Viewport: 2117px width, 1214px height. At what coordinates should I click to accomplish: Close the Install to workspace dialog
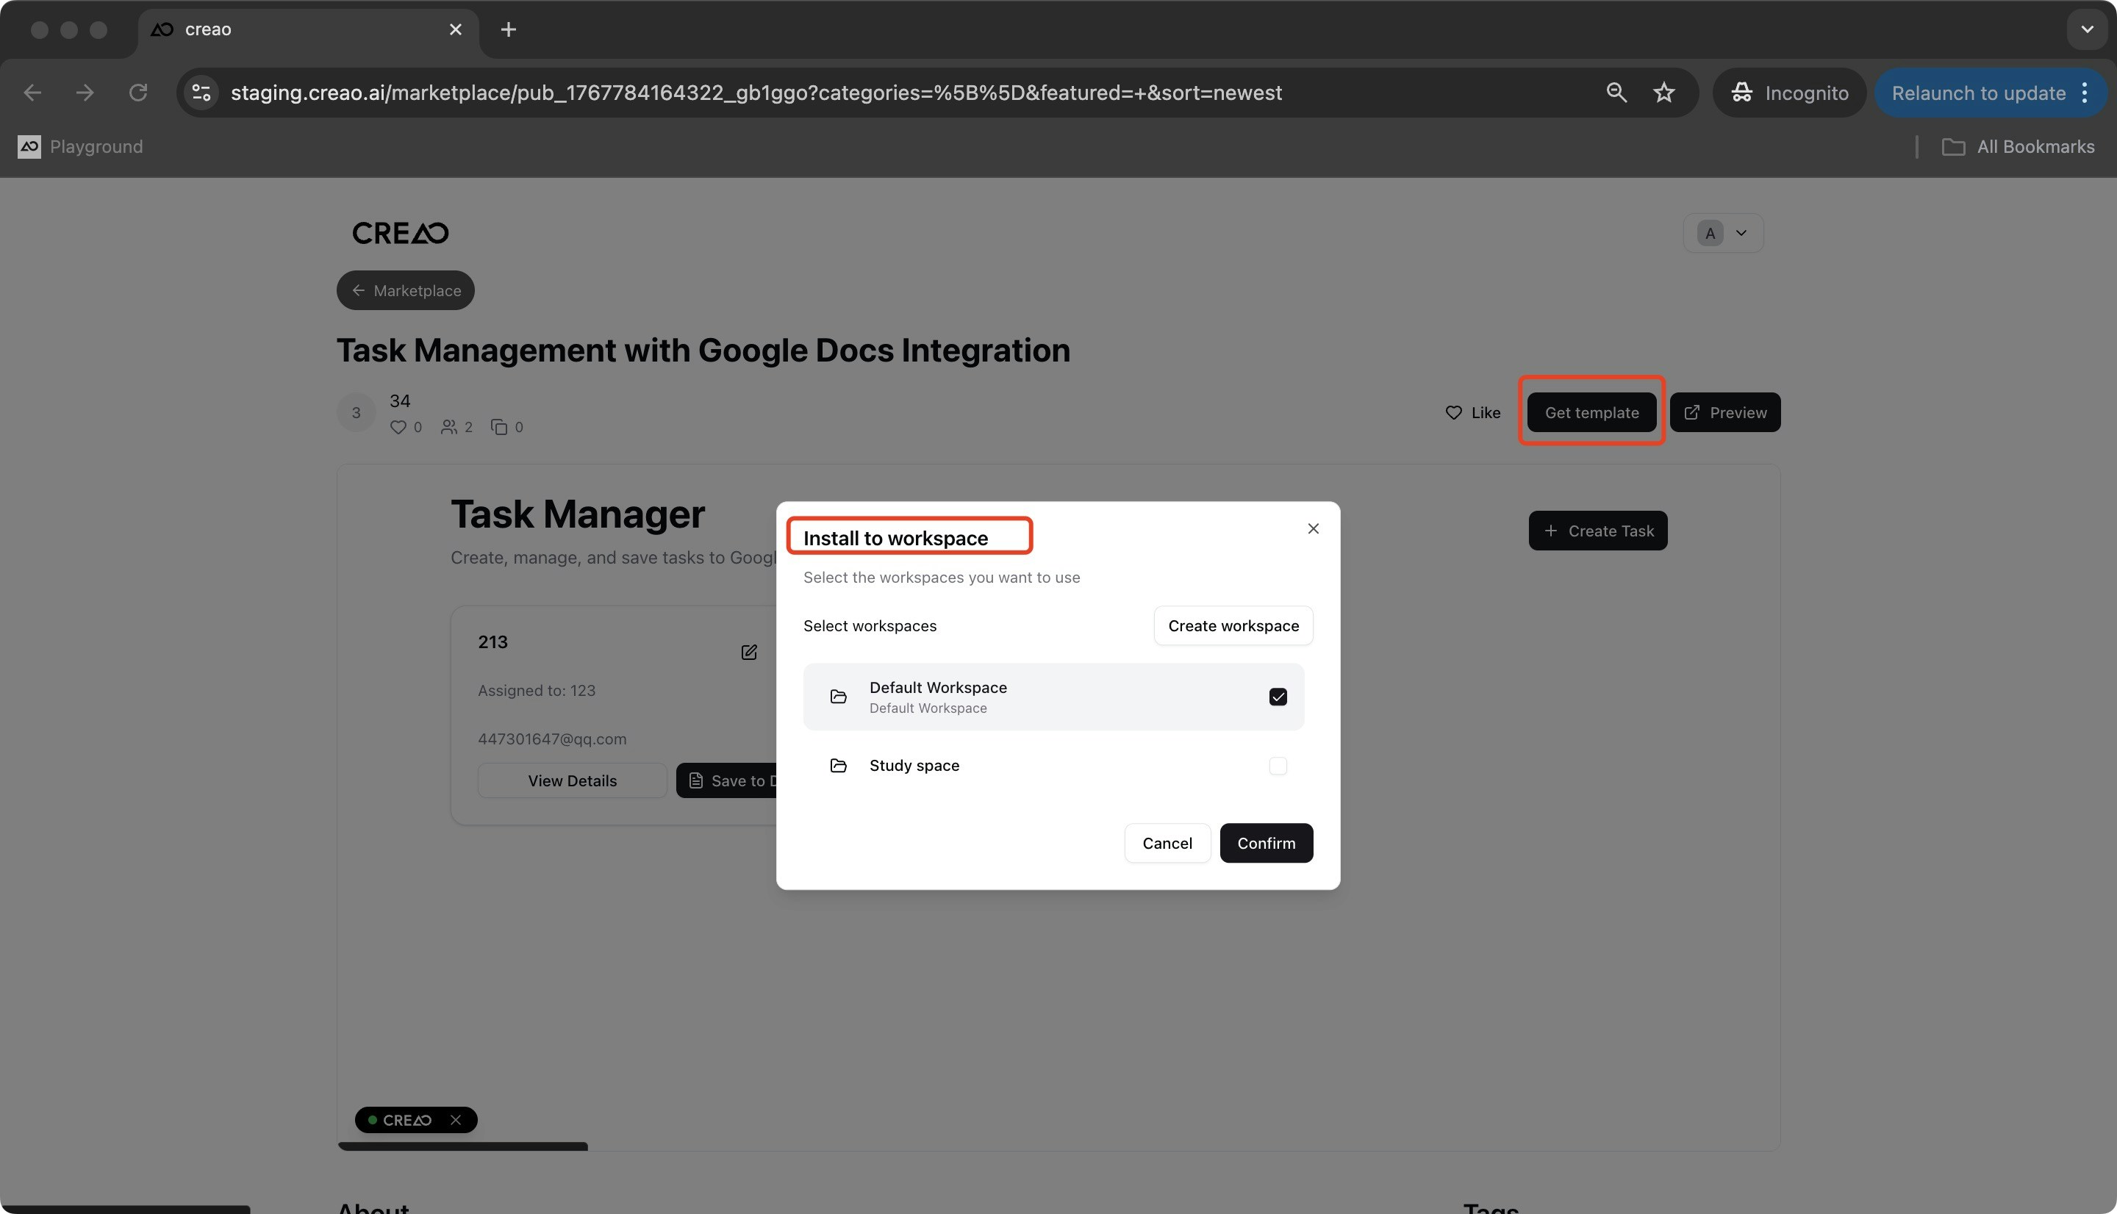1312,528
